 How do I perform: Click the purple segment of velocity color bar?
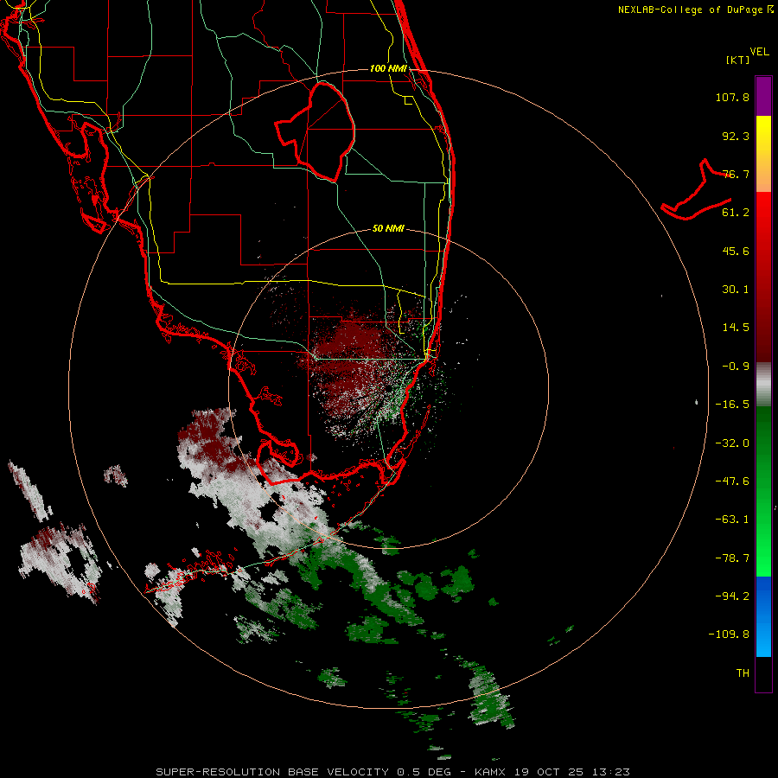(763, 96)
